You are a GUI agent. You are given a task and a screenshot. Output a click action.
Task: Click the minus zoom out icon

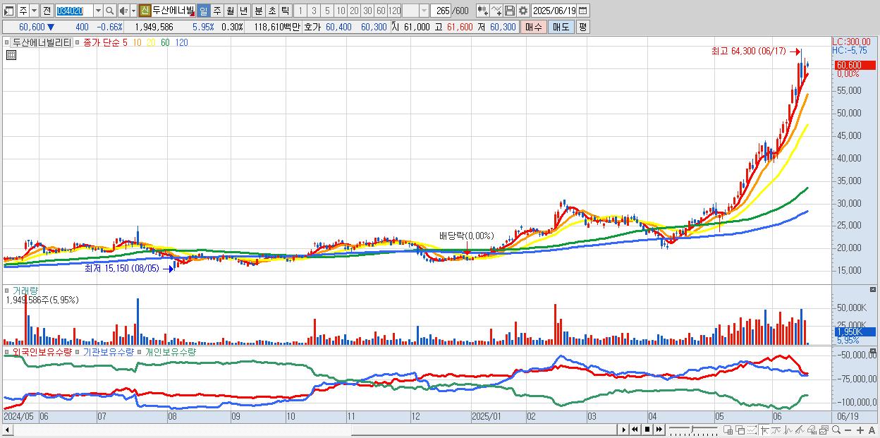pyautogui.click(x=848, y=430)
